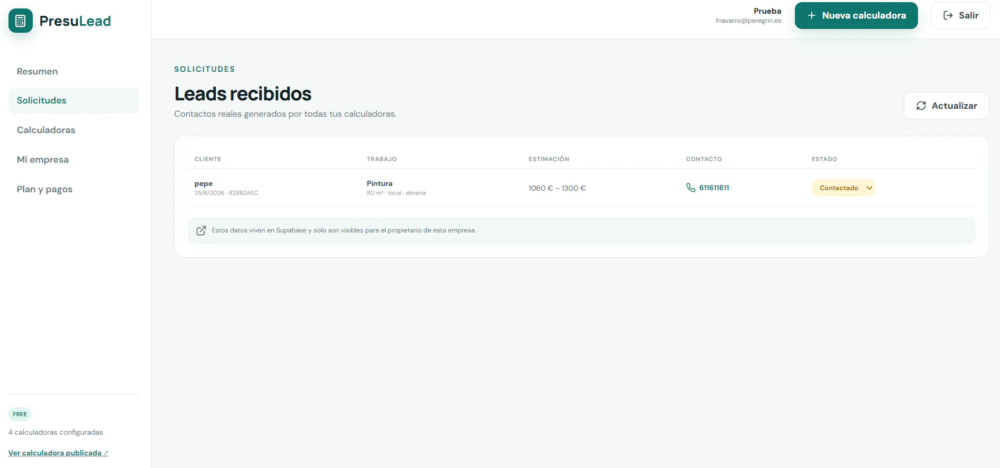Click the TRABAJO column header
Image resolution: width=1000 pixels, height=468 pixels.
pyautogui.click(x=382, y=159)
